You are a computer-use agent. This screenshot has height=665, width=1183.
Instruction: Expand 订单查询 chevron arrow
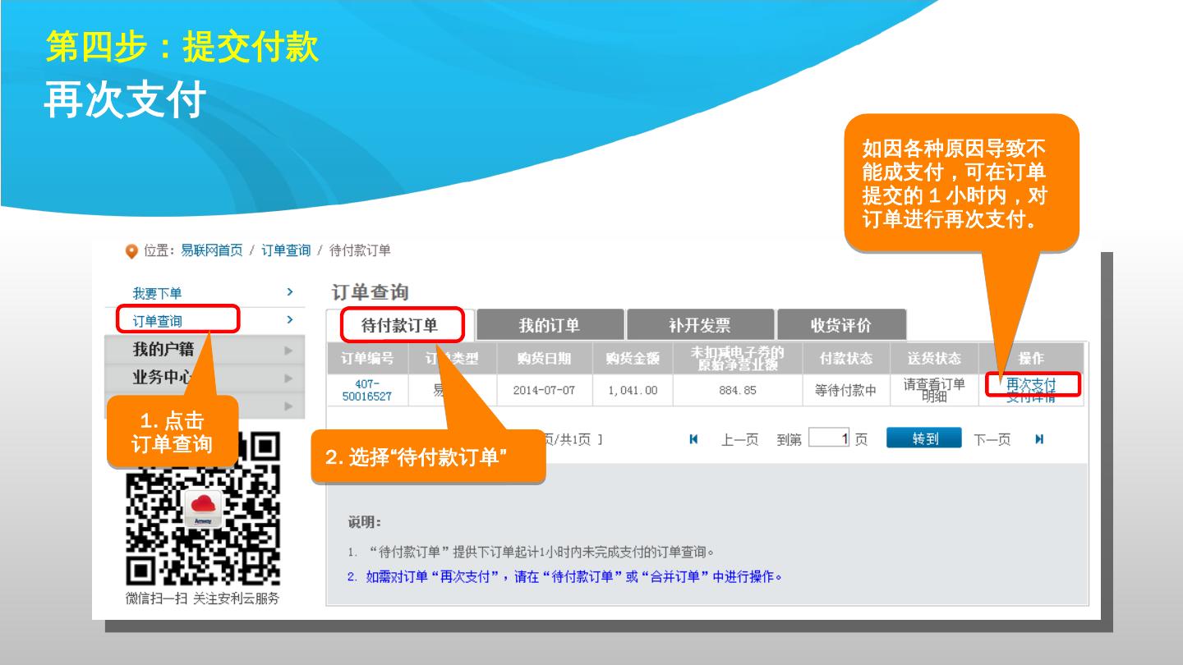pos(289,319)
